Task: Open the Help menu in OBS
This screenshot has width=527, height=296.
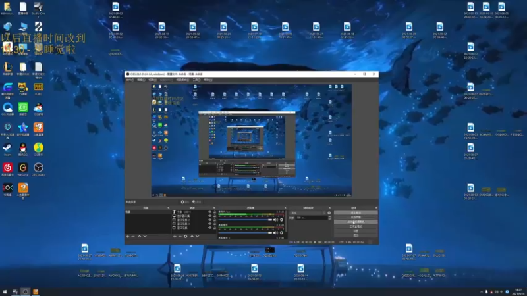Action: [208, 80]
